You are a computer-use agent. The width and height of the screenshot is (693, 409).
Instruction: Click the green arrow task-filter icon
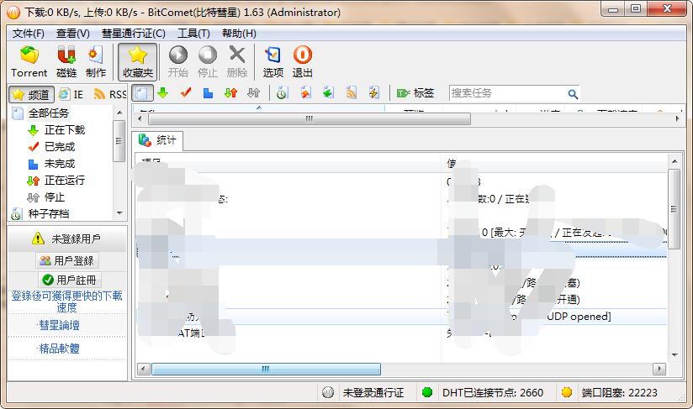[x=328, y=92]
